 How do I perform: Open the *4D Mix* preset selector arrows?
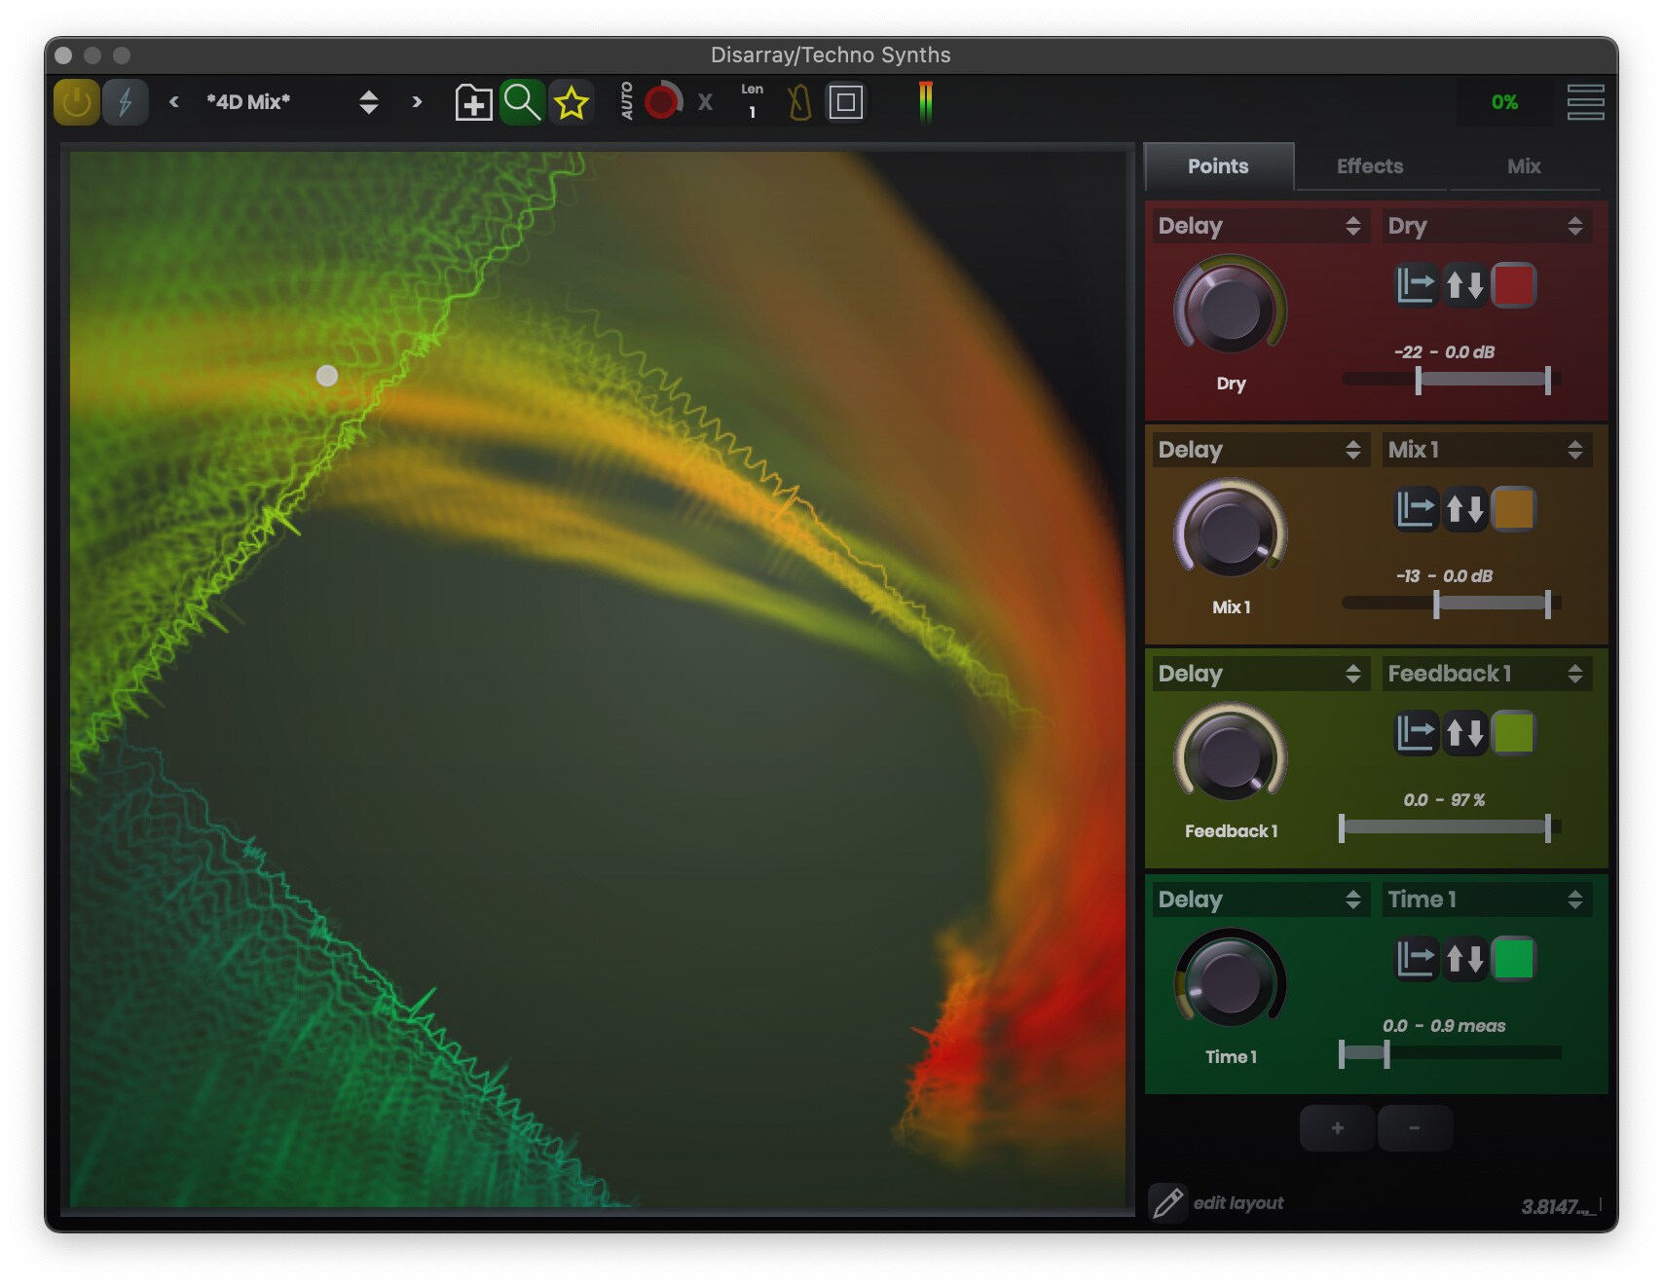click(x=370, y=101)
